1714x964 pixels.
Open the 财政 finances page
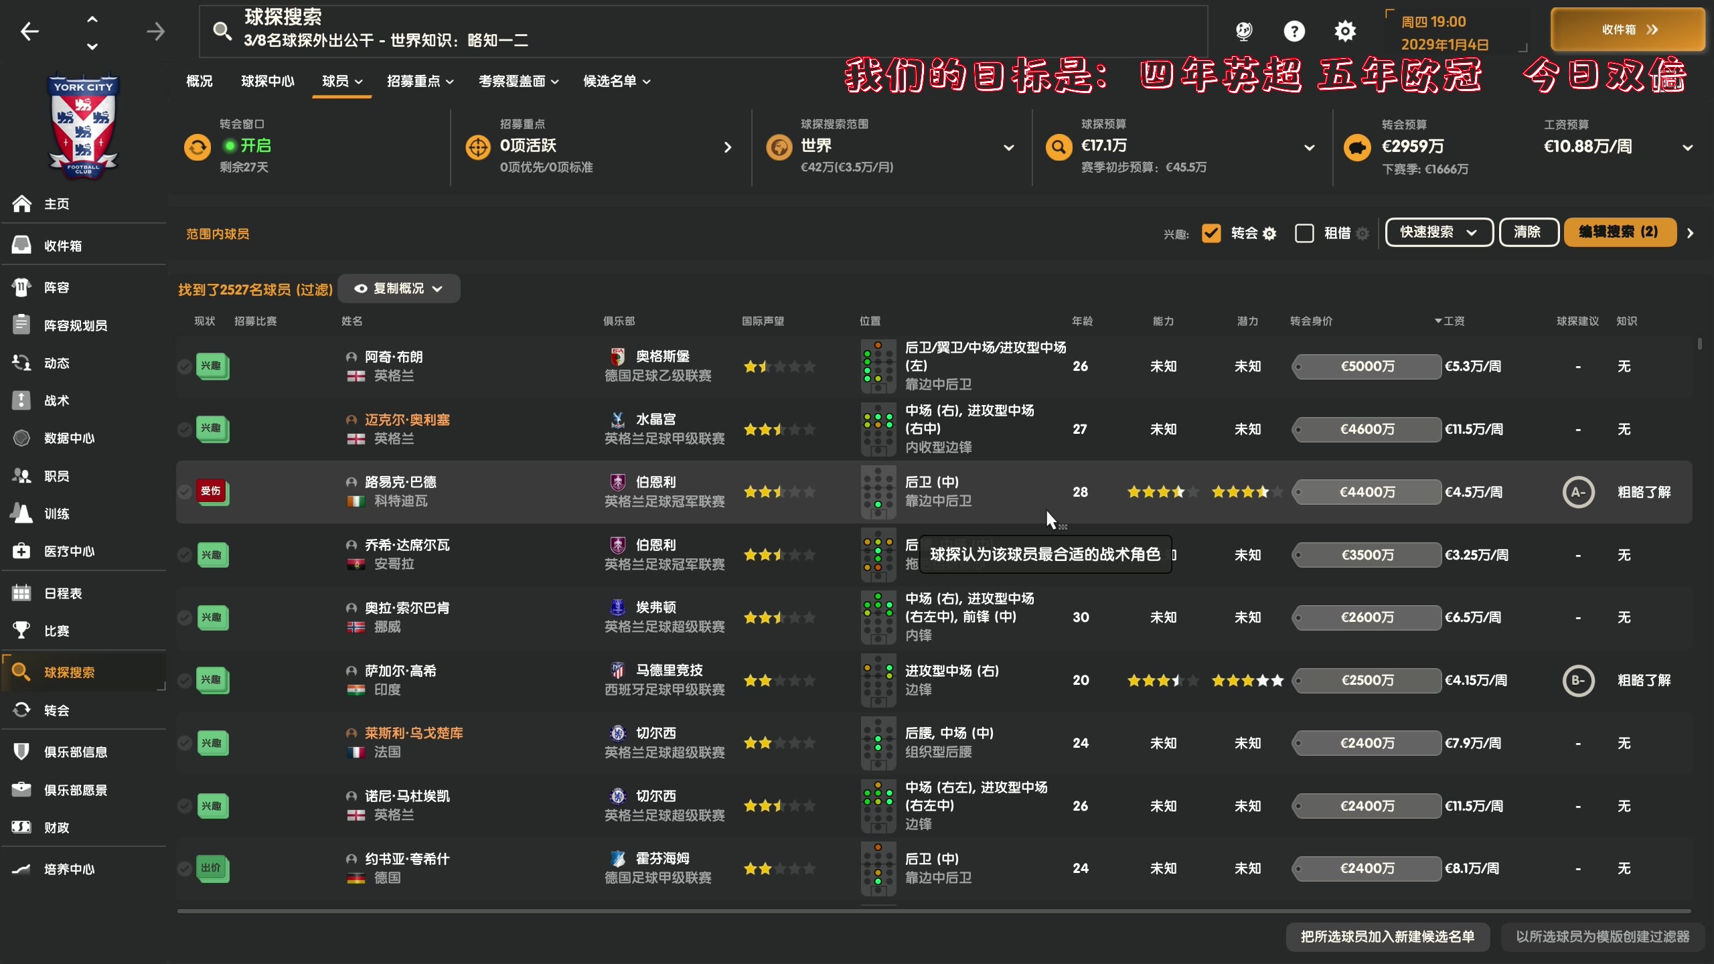click(56, 827)
